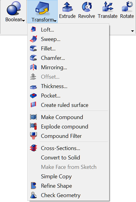Click the Mirroring icon
Image resolution: width=136 pixels, height=202 pixels.
pos(34,67)
